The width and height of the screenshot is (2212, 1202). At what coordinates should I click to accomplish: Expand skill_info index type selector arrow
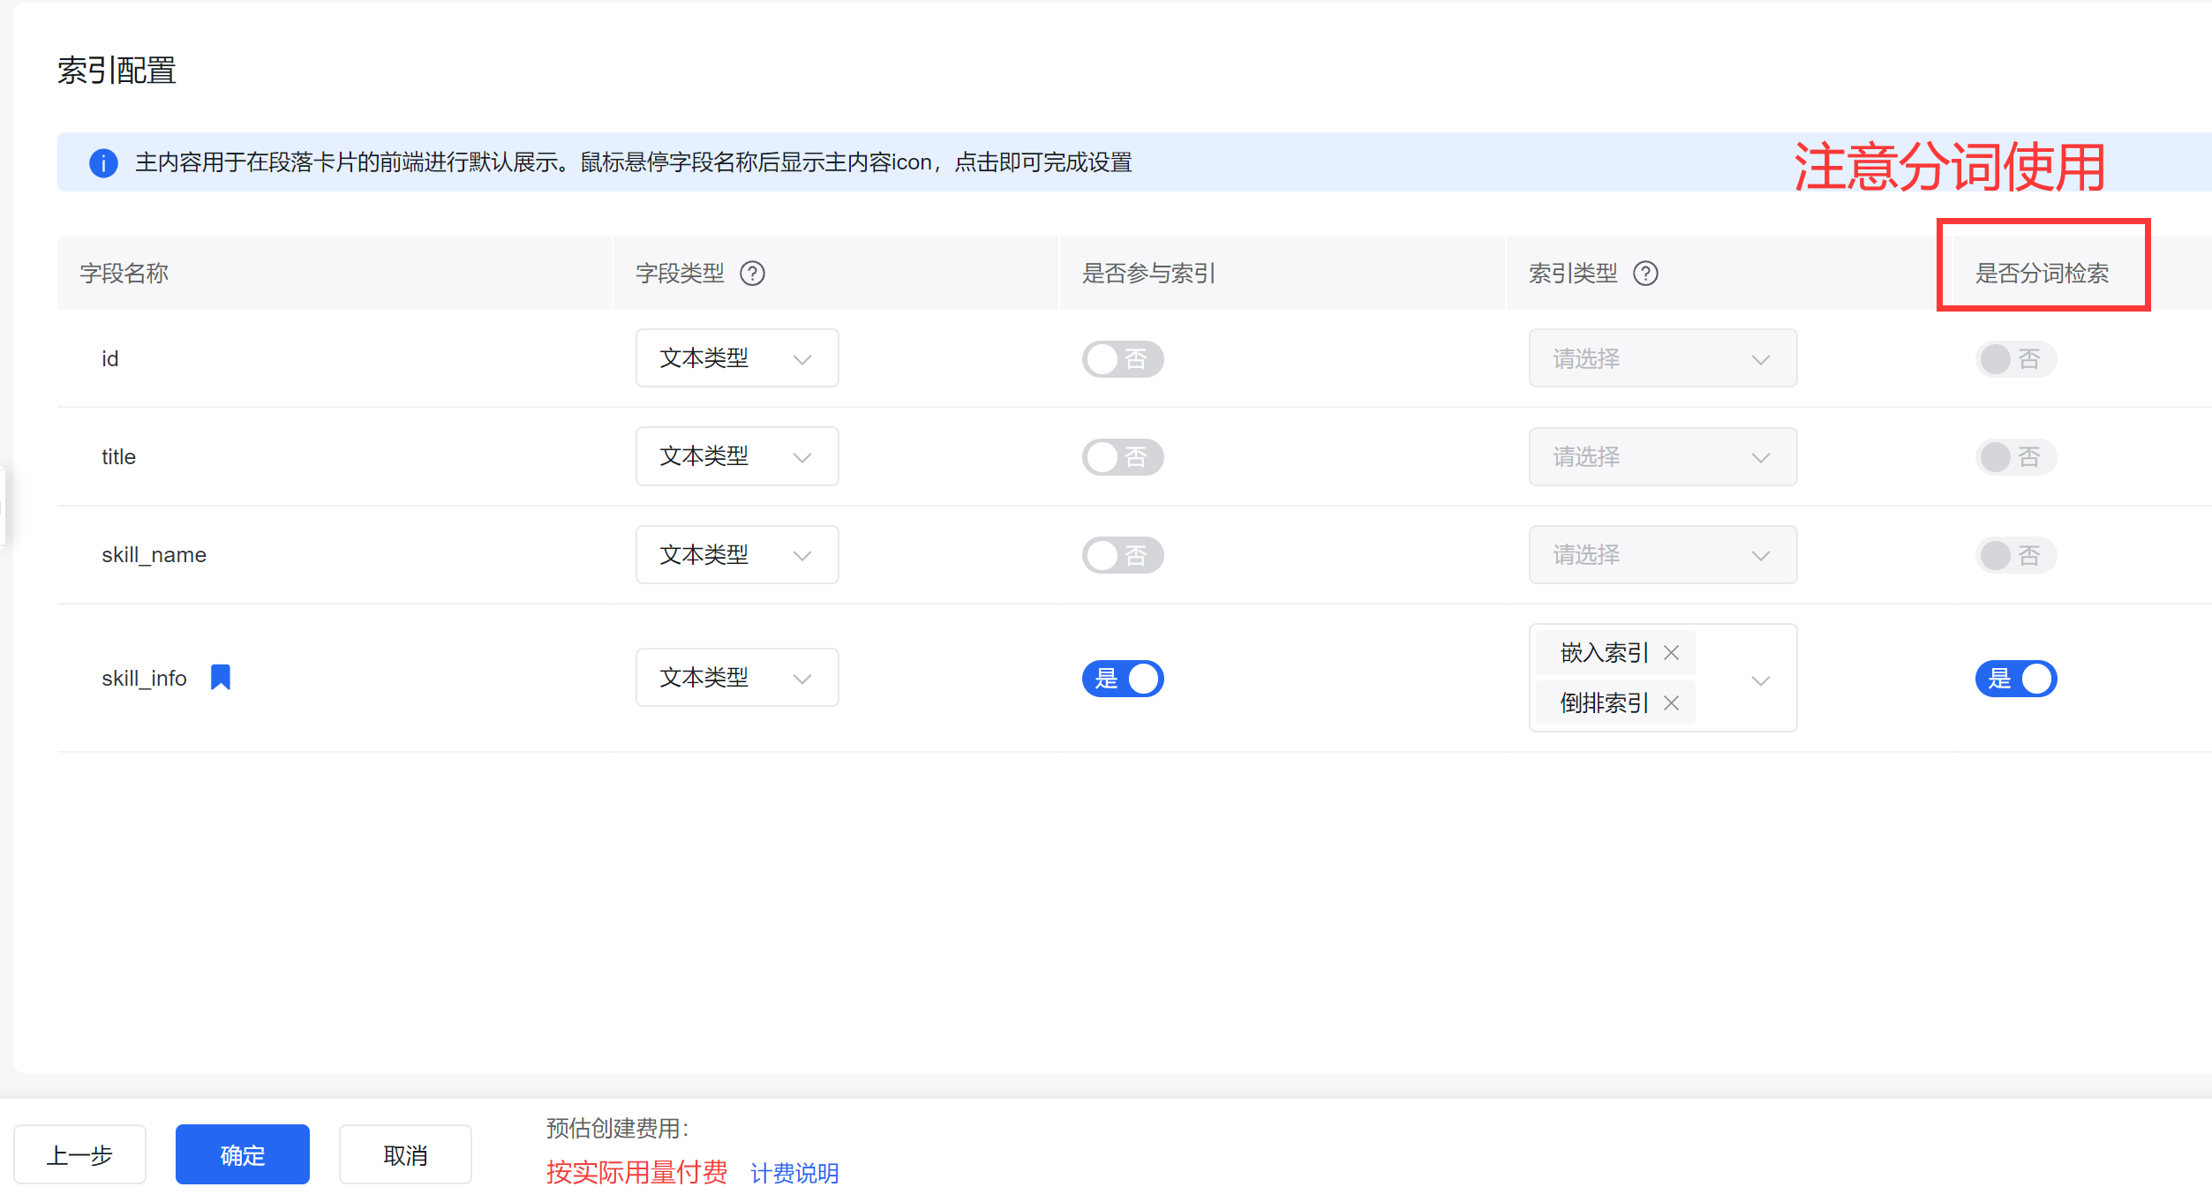tap(1760, 680)
